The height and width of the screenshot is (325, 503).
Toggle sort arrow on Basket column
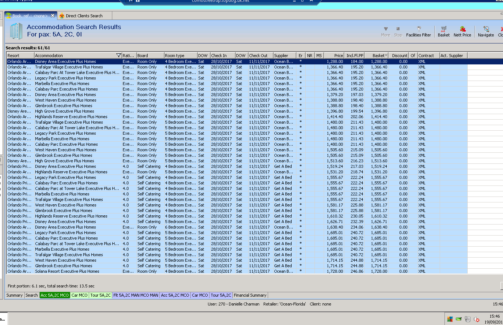[386, 56]
